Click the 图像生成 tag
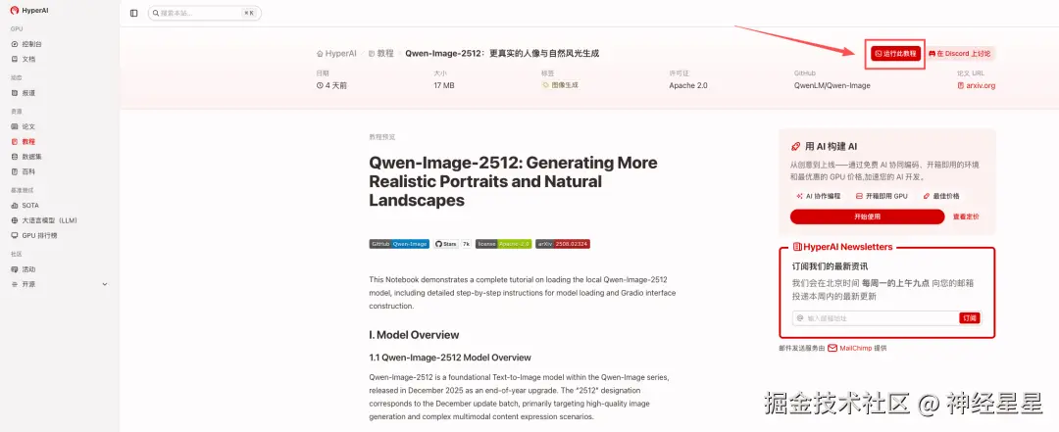 pyautogui.click(x=560, y=85)
